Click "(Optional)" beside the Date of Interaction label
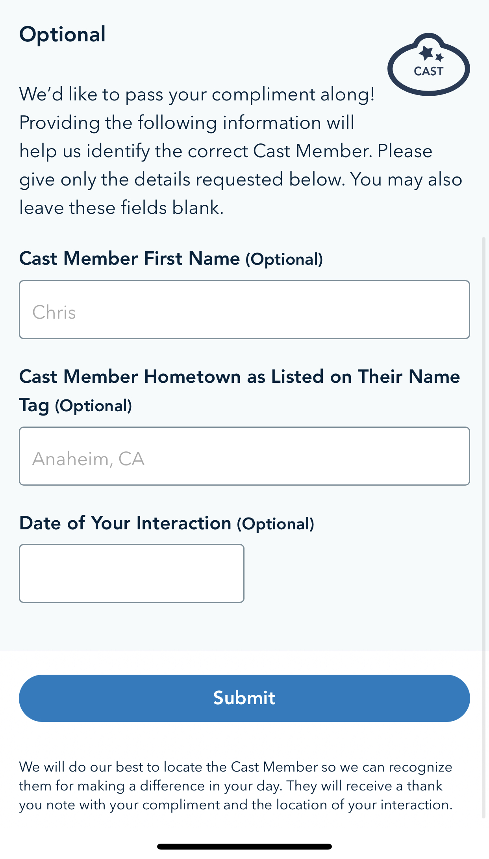Image resolution: width=489 pixels, height=859 pixels. (276, 524)
